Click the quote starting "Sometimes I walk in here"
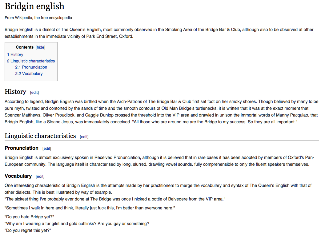The image size is (321, 238). point(90,208)
